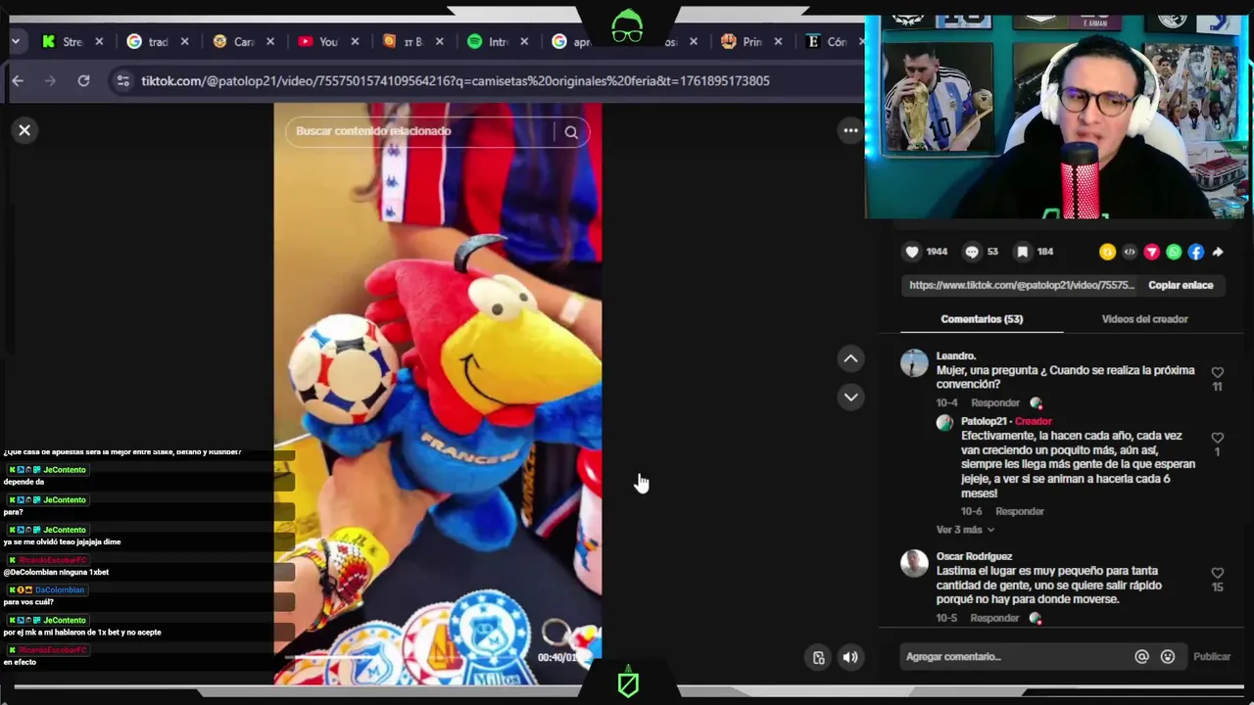Reload the TikTok page
This screenshot has height=705, width=1254.
(83, 81)
